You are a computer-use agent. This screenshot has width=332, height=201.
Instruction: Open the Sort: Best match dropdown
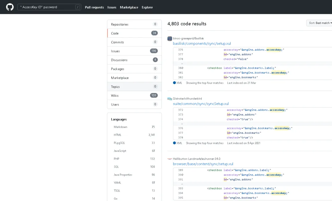(x=319, y=23)
